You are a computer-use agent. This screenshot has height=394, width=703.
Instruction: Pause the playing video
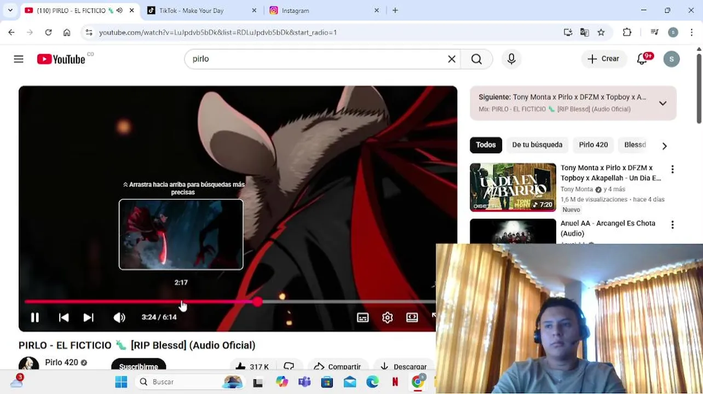[34, 317]
